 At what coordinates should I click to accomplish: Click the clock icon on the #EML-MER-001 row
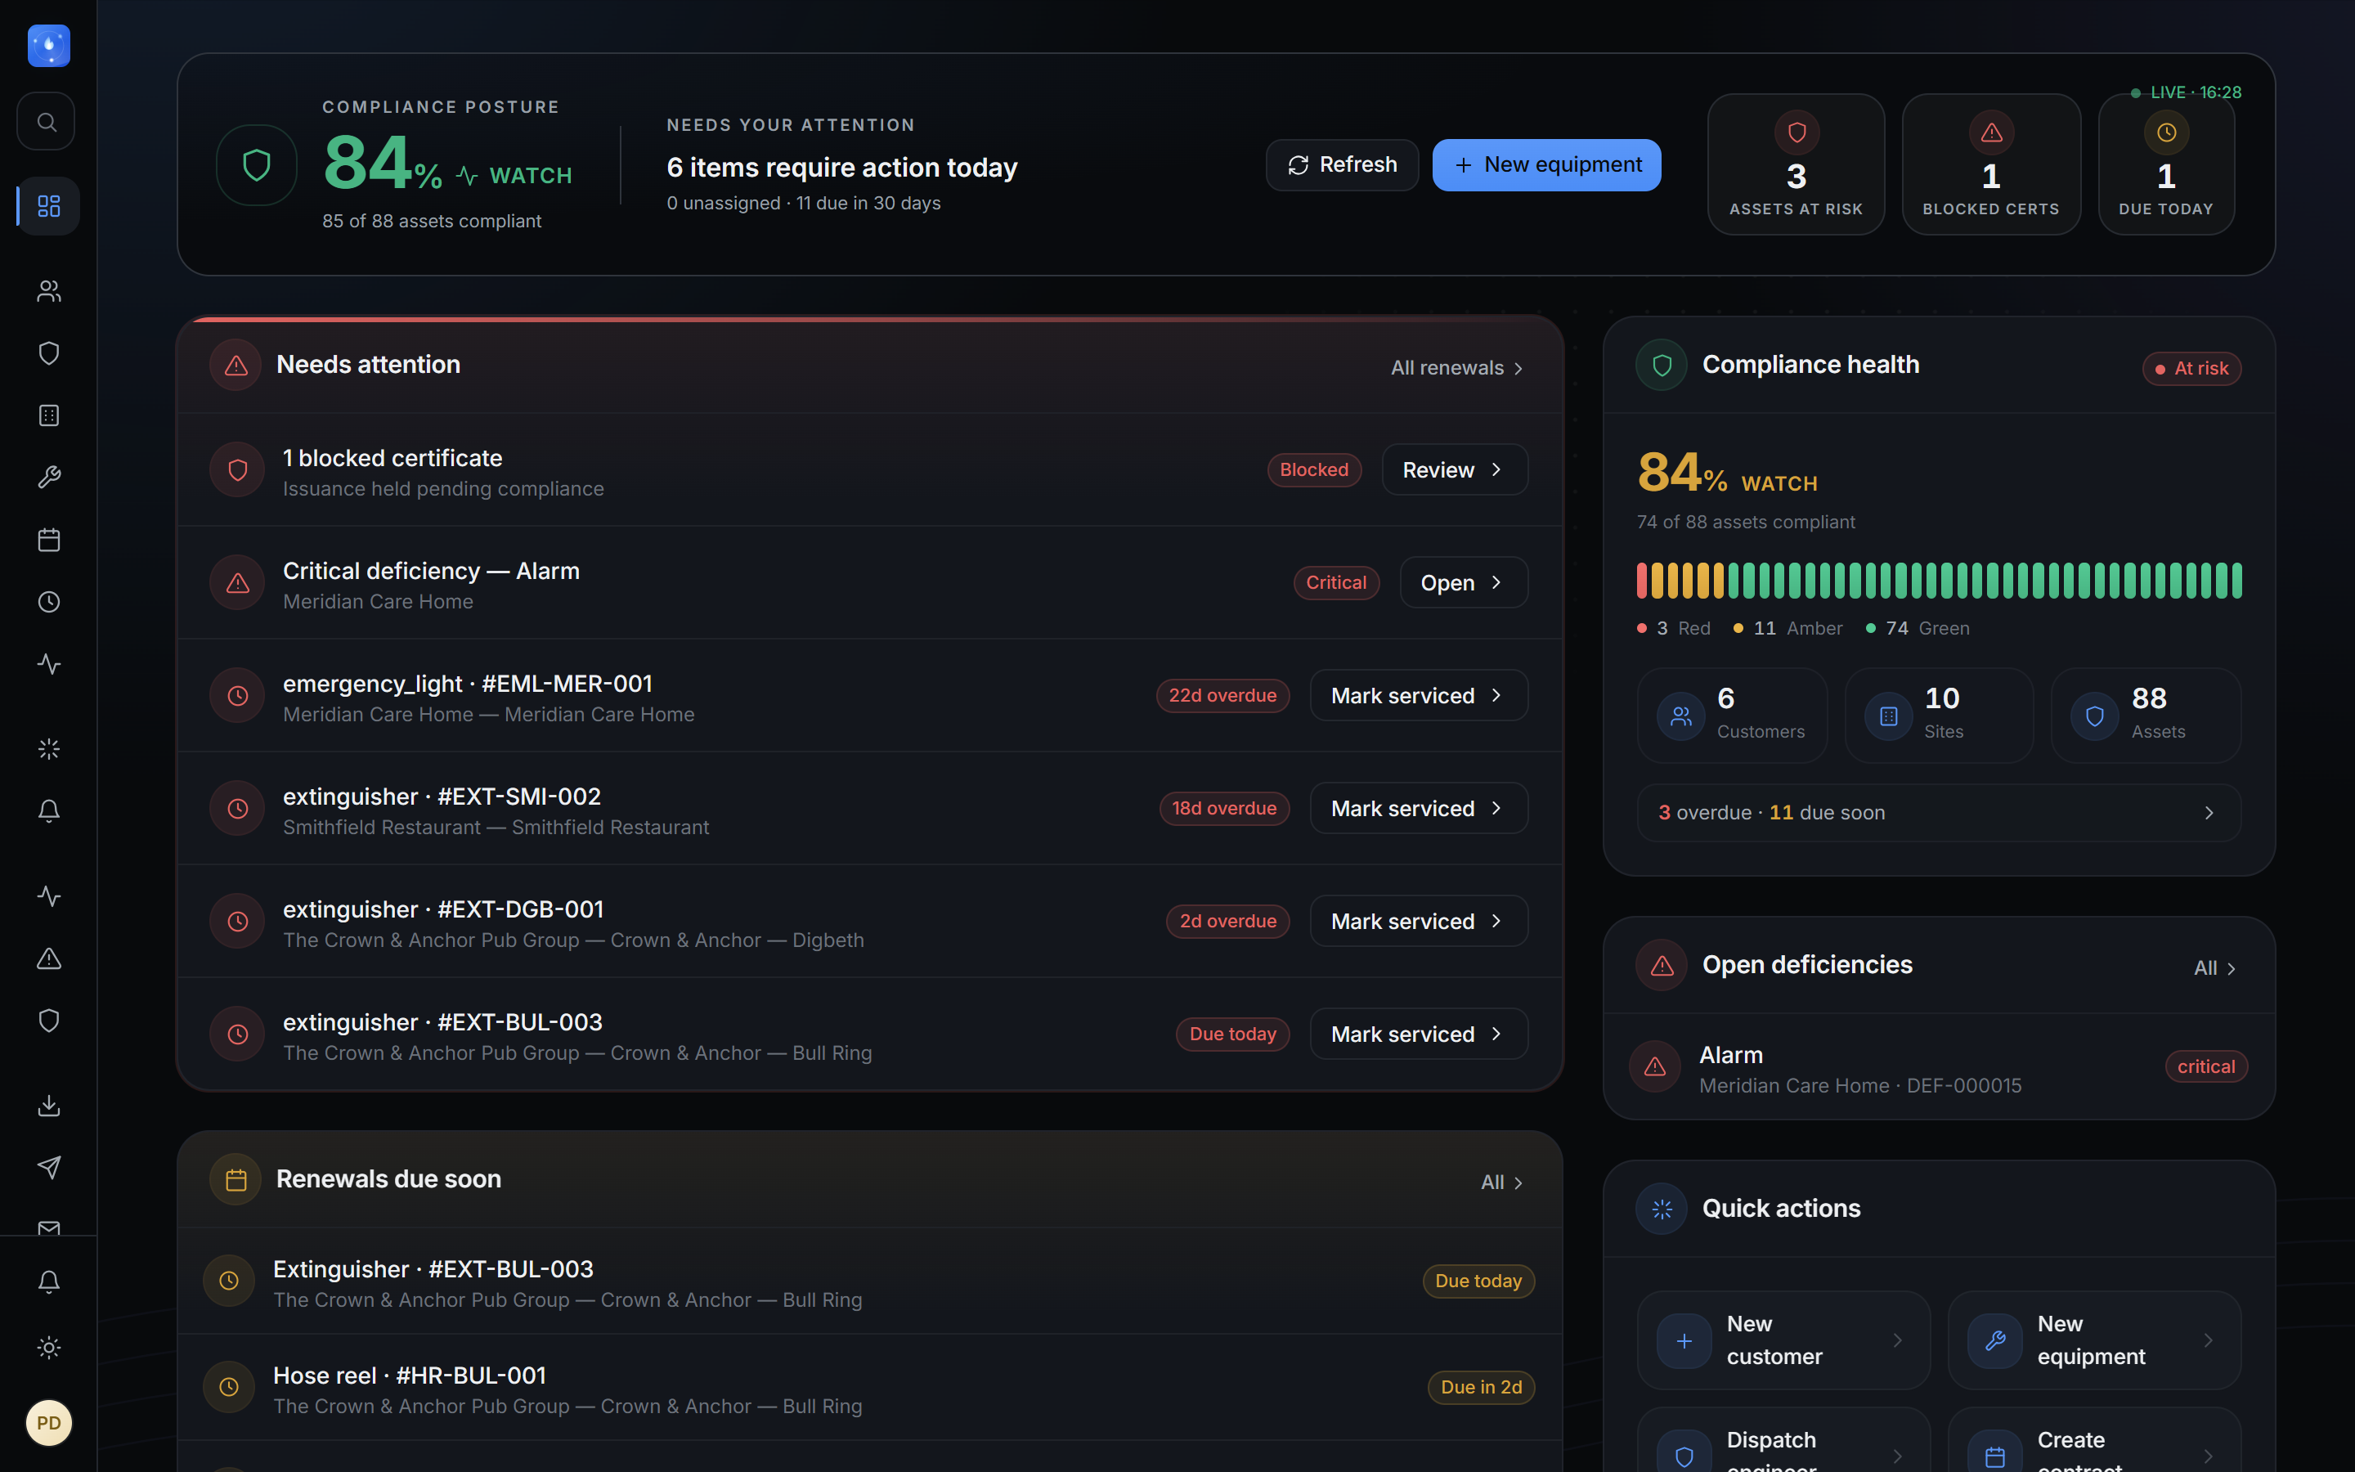237,696
